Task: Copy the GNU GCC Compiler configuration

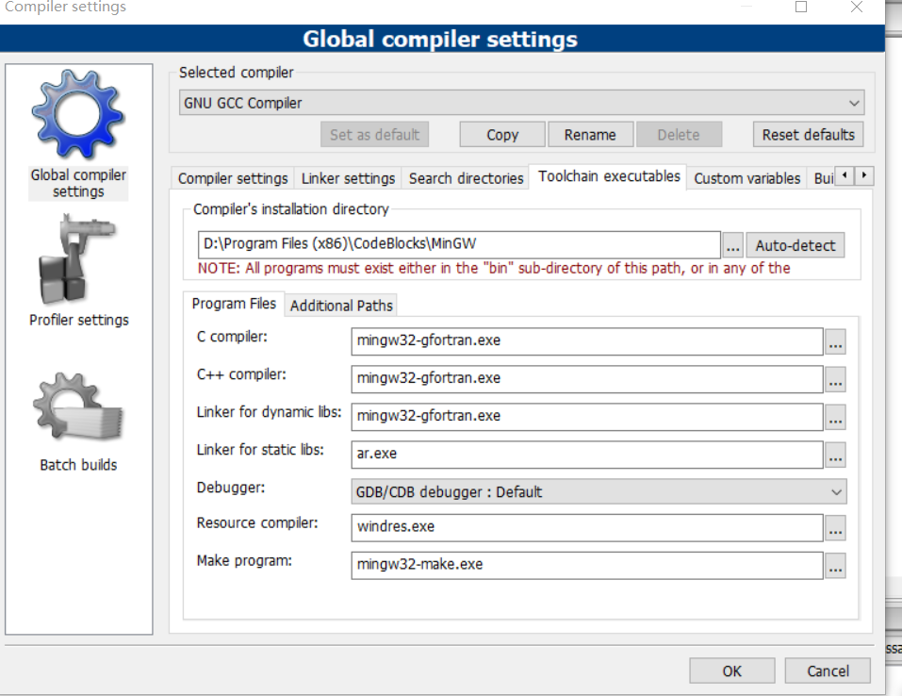Action: [x=501, y=134]
